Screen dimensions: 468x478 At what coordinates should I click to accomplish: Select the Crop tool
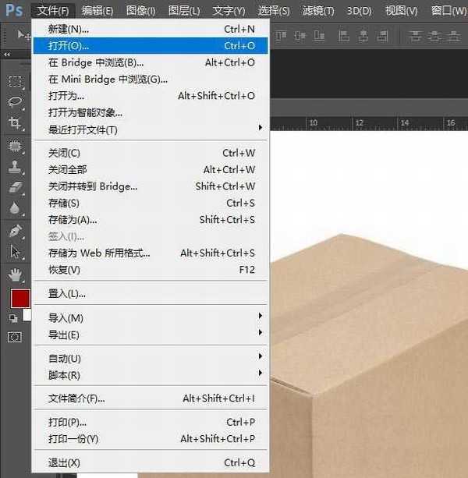coord(15,123)
